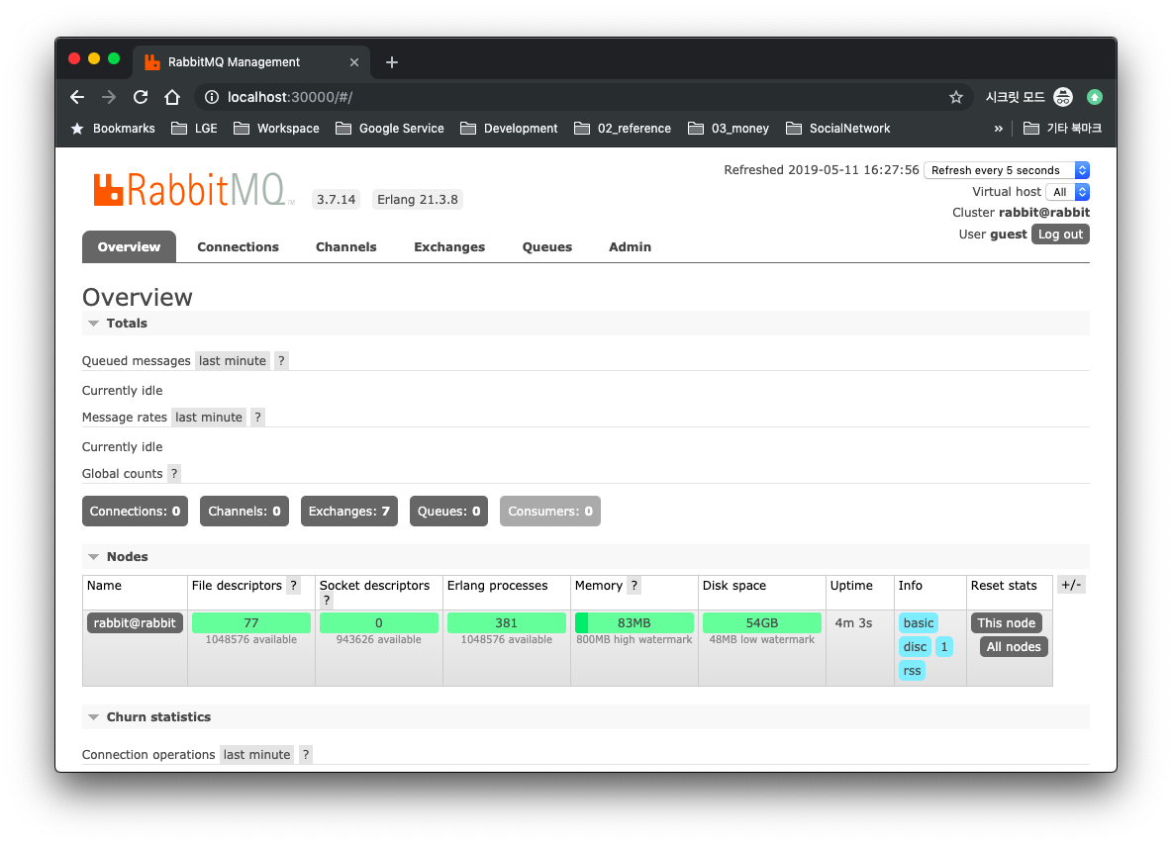Show help for Message rates
Screen dimensions: 1172x845
tap(258, 417)
